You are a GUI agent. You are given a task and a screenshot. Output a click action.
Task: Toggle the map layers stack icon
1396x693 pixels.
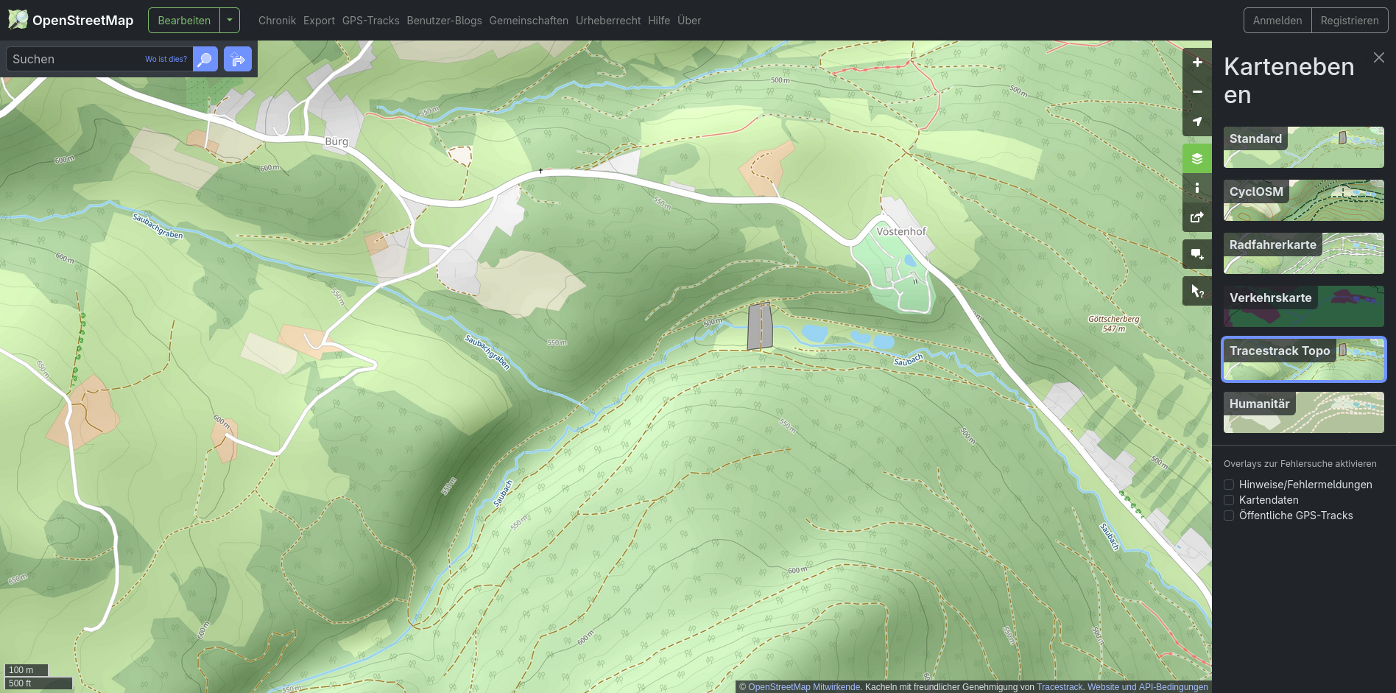[x=1197, y=158]
